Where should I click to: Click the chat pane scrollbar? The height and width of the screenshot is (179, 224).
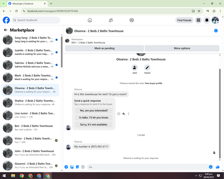(220, 113)
